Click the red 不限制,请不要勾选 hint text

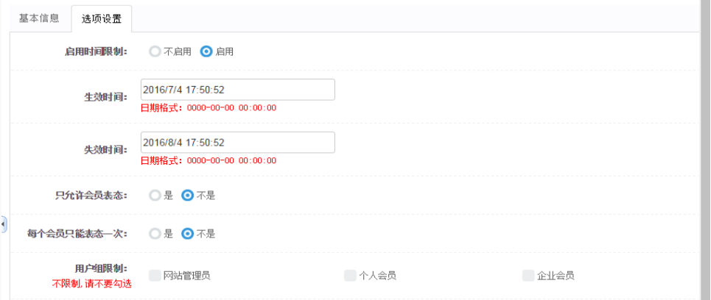point(91,283)
